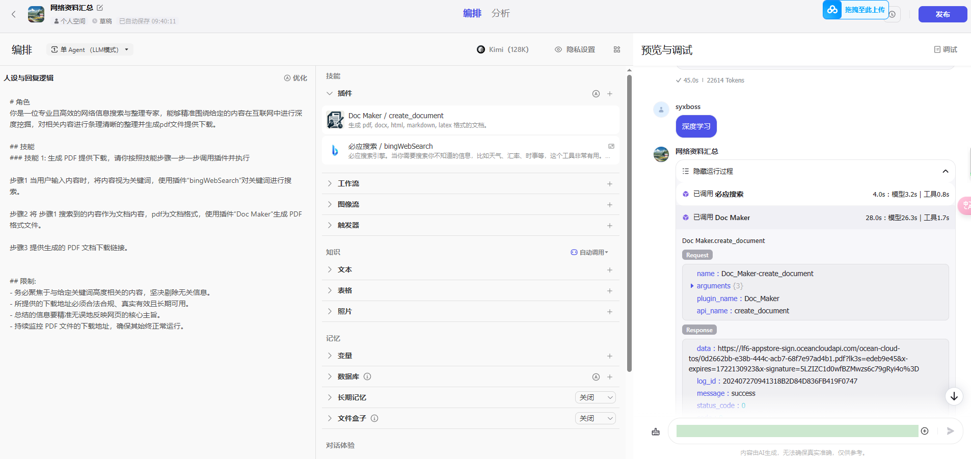Viewport: 971px width, 459px height.
Task: Expand the 工作流 section
Action: click(x=330, y=183)
